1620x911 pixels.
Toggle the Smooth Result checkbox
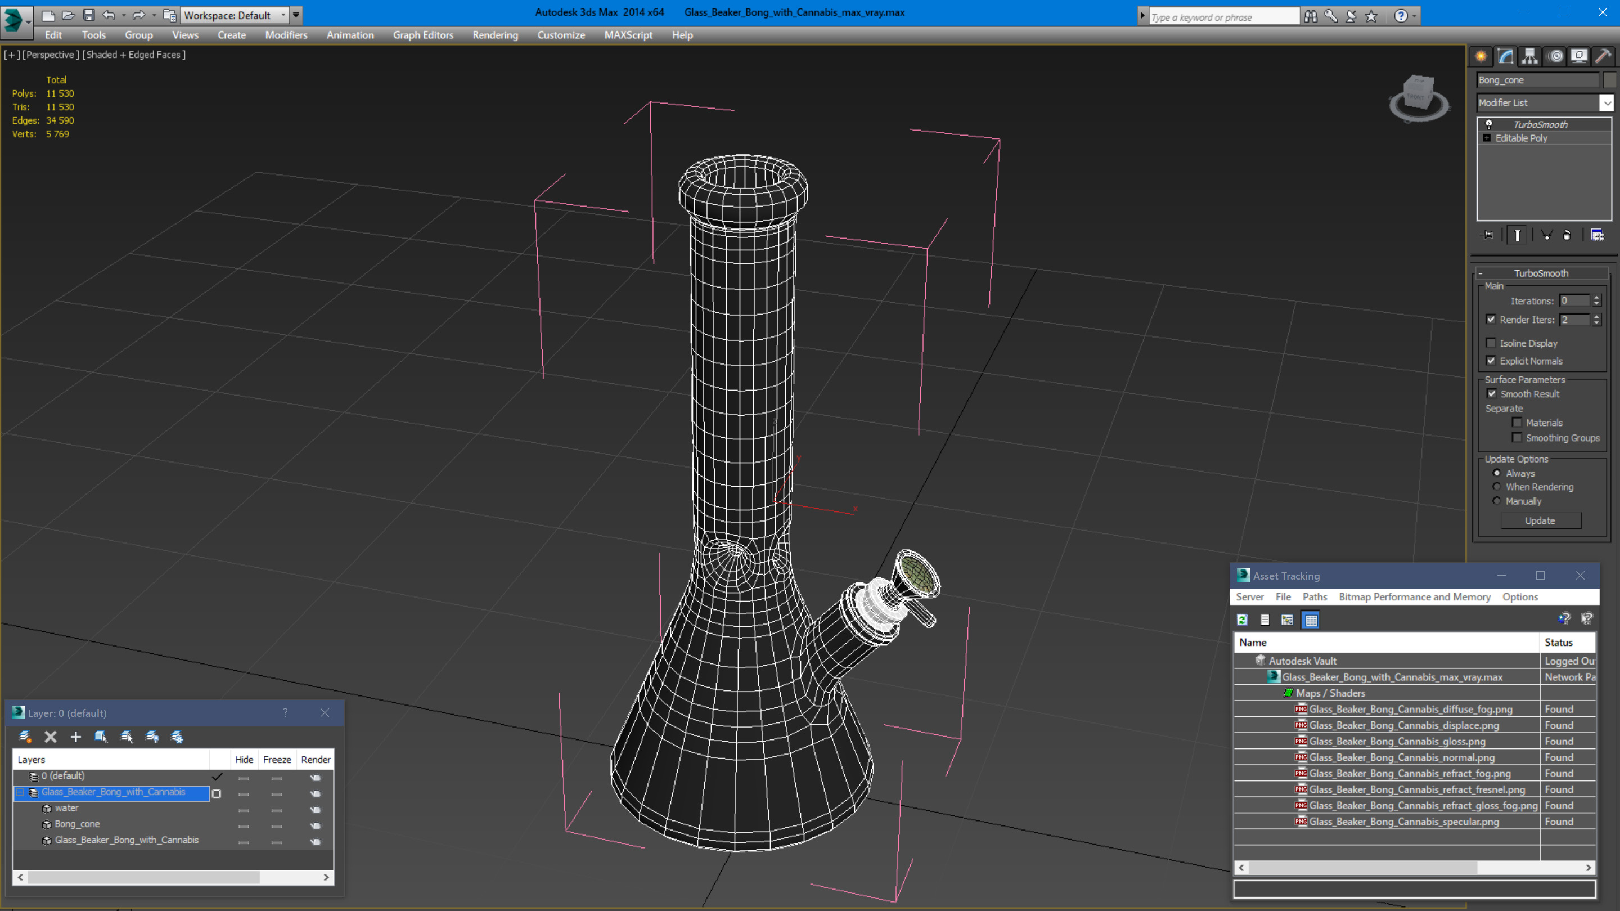pos(1492,394)
